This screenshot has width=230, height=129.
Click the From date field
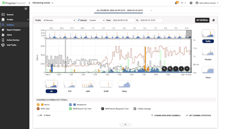coord(123,20)
